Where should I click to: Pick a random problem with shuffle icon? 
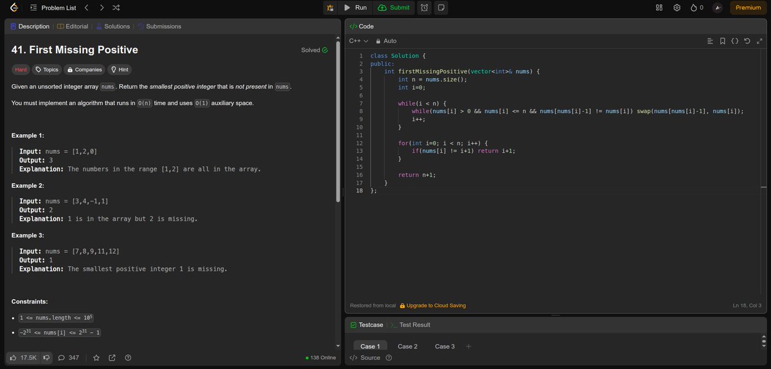(x=116, y=8)
